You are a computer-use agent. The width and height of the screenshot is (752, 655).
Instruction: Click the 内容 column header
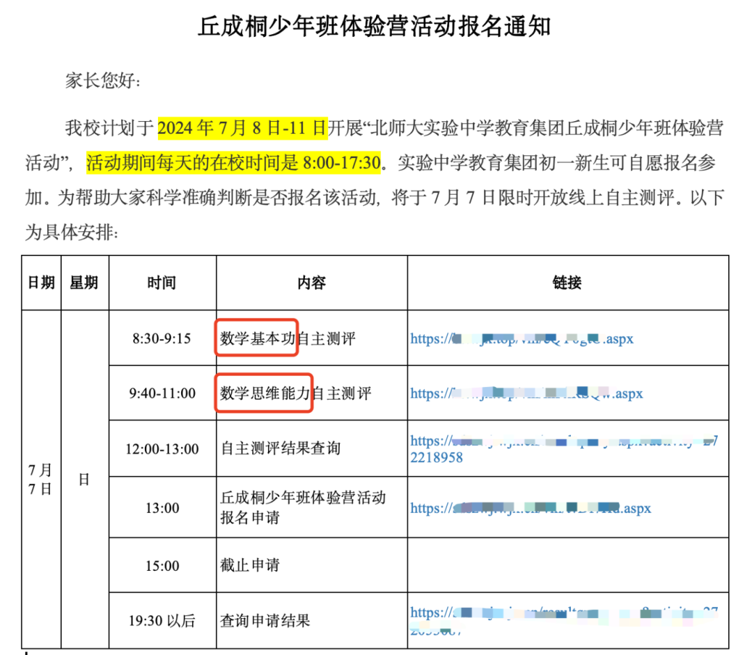click(x=312, y=283)
